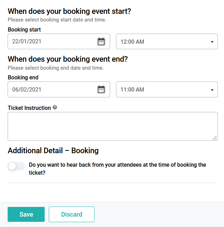Screen dimensions: 224x227
Task: Discard the booking changes
Action: point(72,214)
